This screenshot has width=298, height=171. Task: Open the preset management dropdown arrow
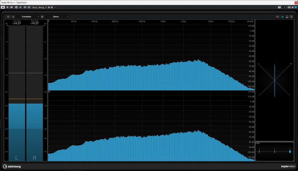(x=55, y=7)
